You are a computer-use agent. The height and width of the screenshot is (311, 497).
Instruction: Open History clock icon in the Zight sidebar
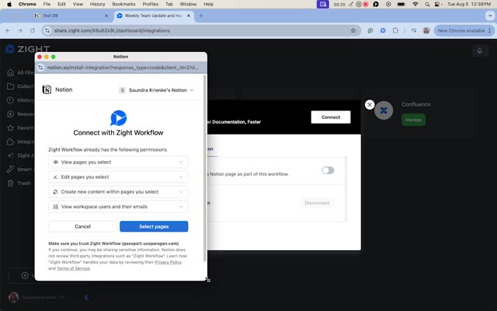pos(10,100)
